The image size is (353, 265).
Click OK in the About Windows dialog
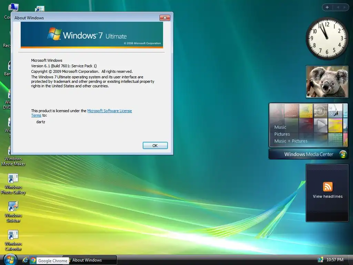pyautogui.click(x=155, y=146)
